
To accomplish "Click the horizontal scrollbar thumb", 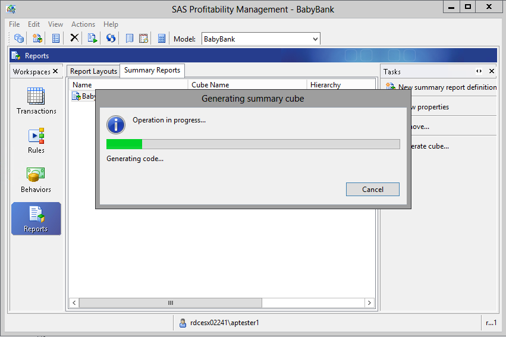I will 171,303.
